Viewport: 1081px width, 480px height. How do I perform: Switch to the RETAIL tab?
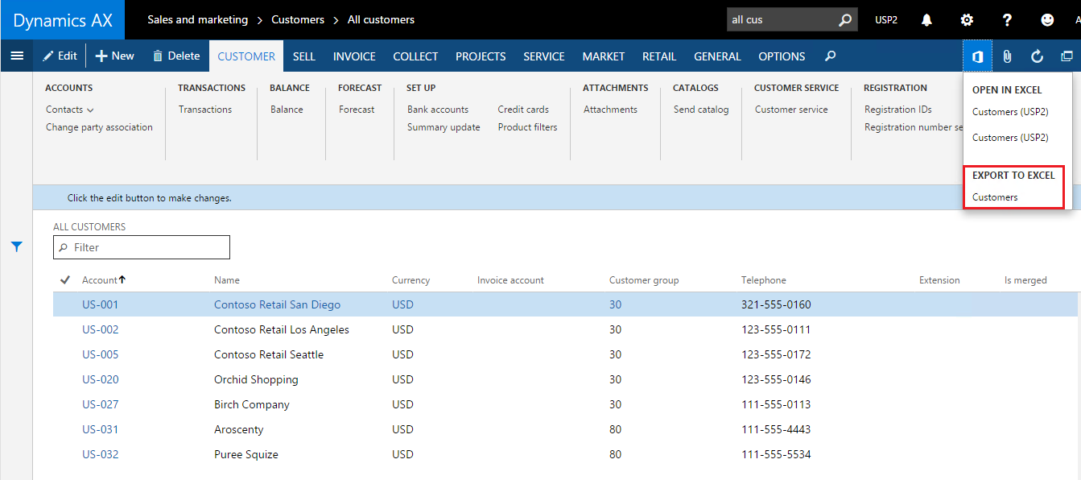pos(659,56)
